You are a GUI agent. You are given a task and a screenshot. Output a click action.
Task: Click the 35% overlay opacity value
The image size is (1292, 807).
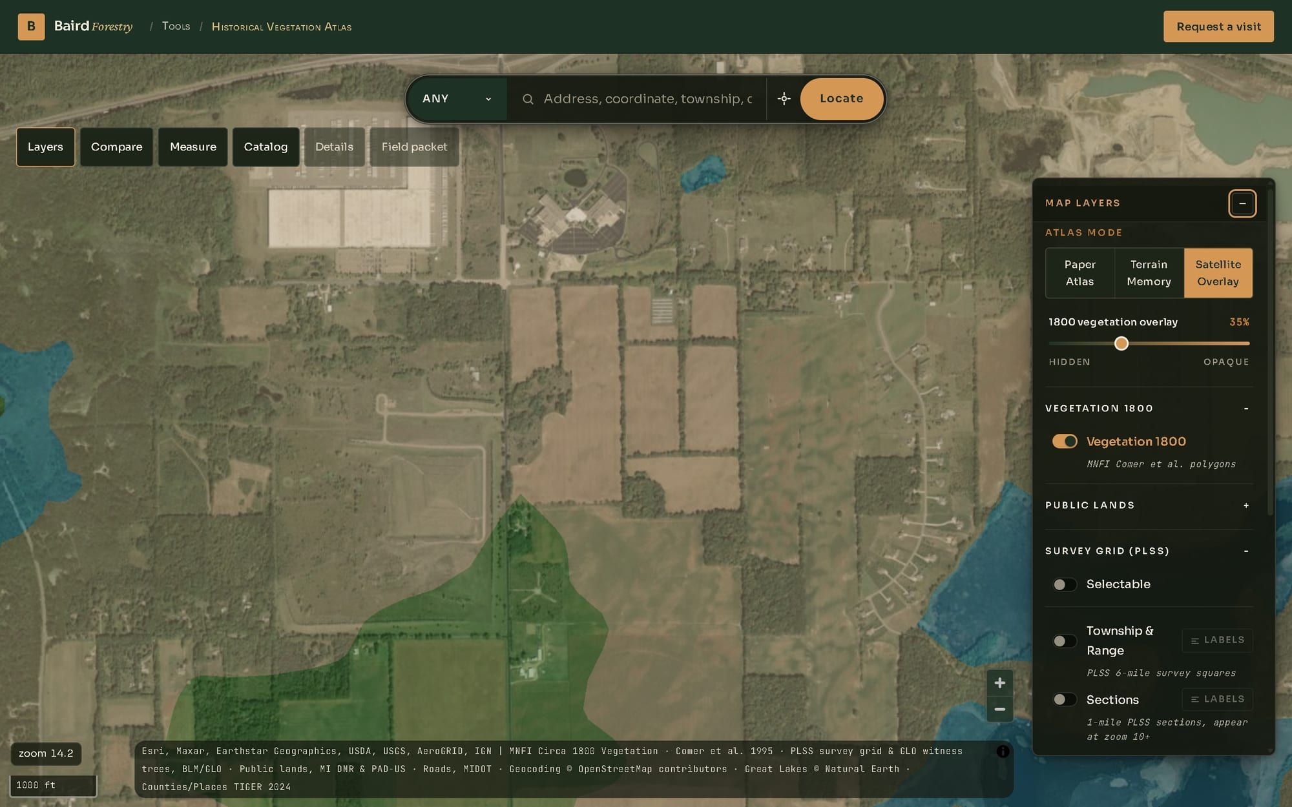tap(1239, 322)
